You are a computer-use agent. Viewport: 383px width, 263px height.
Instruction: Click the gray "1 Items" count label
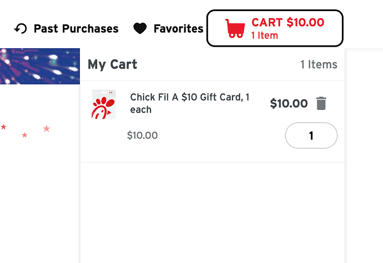319,65
